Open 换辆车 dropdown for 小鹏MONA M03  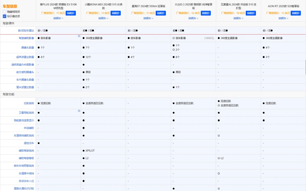[103, 18]
